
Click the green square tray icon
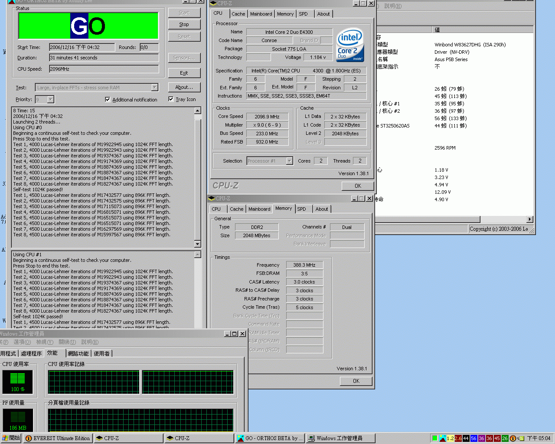tap(435, 438)
